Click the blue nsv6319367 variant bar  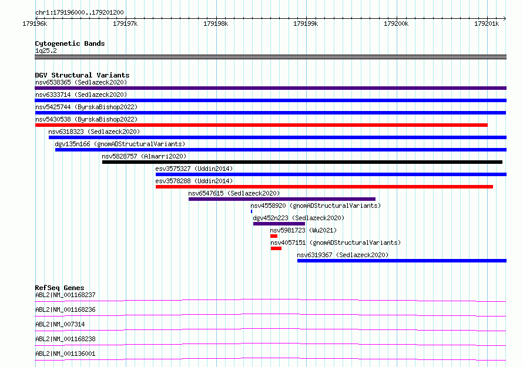coord(402,261)
